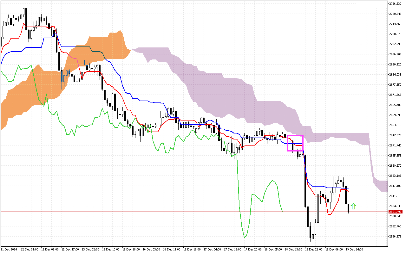
Task: Click price axis label 2720.545
Action: coord(395,14)
